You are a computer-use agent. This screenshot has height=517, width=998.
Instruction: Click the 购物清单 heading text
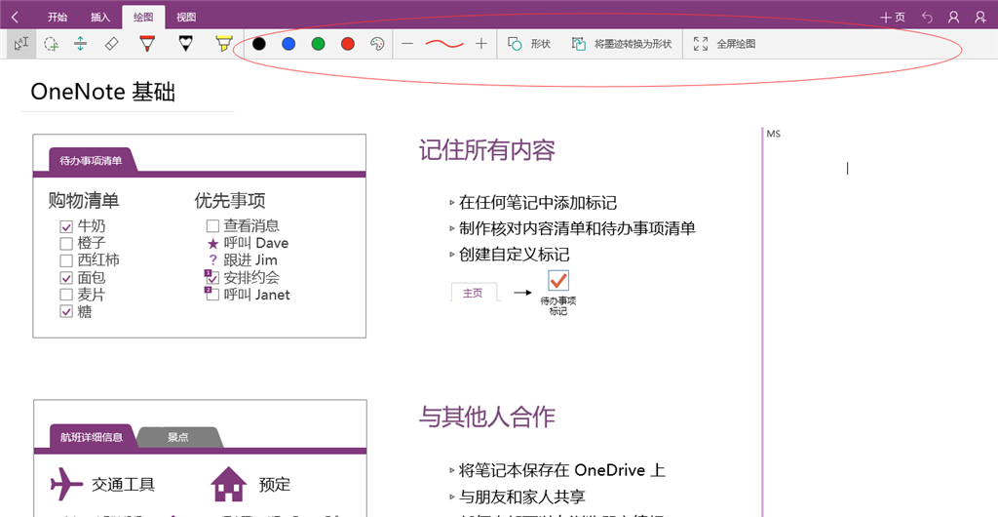(x=84, y=201)
